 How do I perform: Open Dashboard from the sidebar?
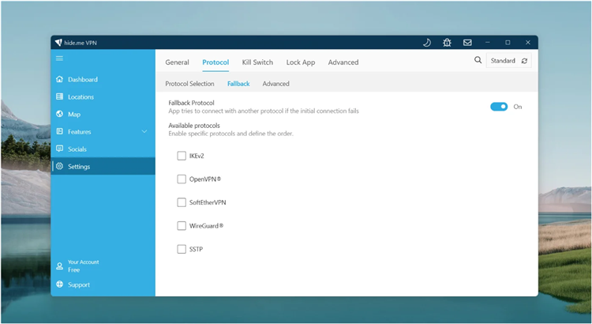coord(103,79)
